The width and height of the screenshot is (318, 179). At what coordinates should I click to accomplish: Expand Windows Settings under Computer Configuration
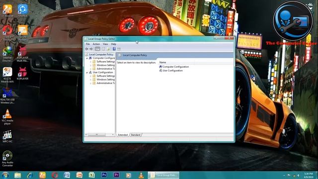[90, 65]
